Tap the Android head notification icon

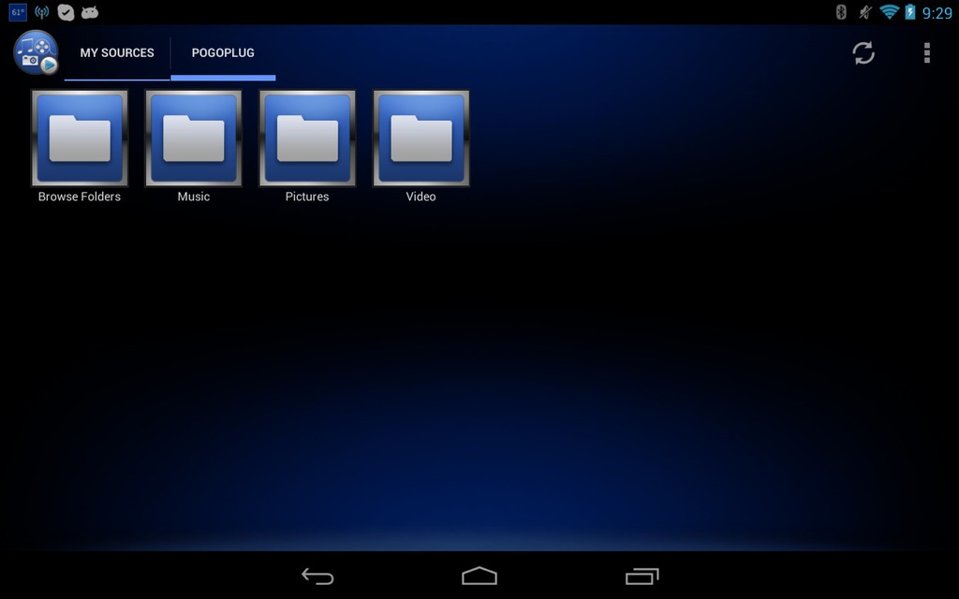(x=89, y=12)
